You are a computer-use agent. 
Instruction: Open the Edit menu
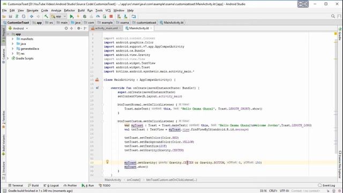[12, 10]
